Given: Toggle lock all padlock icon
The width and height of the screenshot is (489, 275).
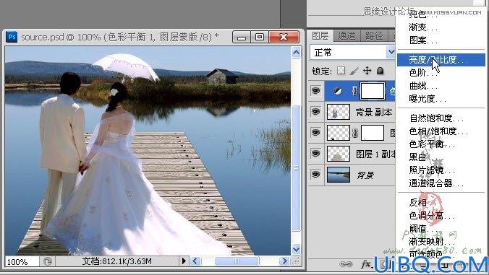Looking at the screenshot, I should [380, 71].
